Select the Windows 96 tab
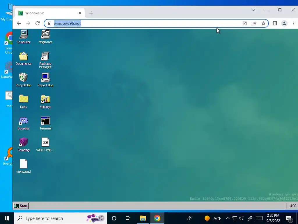Screen dimensions: 298x224 click(x=50, y=13)
